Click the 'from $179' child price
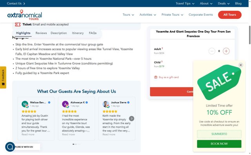This screenshot has height=155, width=251. (x=159, y=67)
